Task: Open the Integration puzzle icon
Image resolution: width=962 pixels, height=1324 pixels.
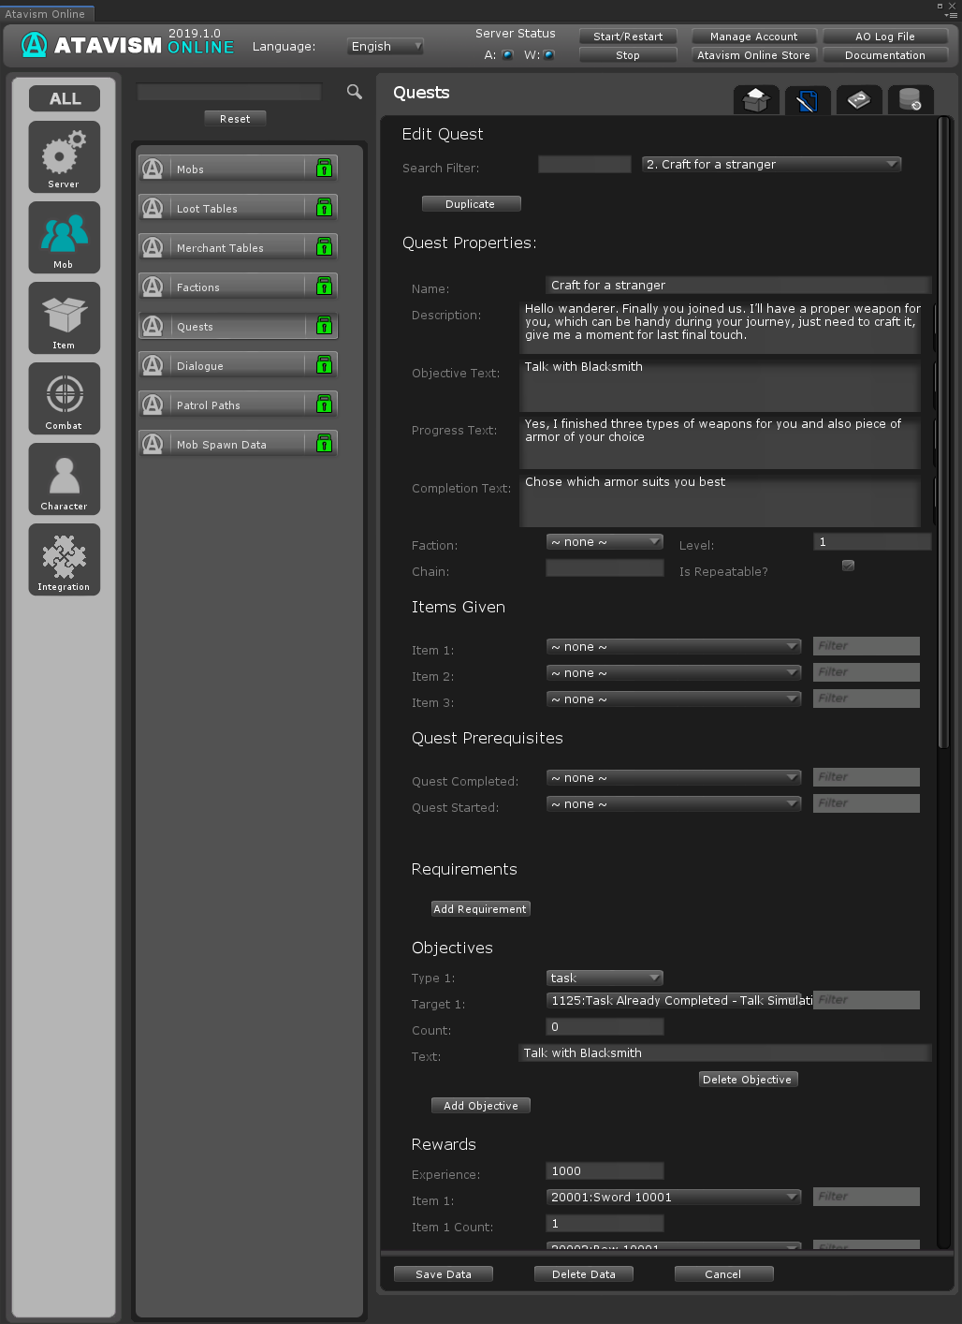Action: (x=64, y=559)
